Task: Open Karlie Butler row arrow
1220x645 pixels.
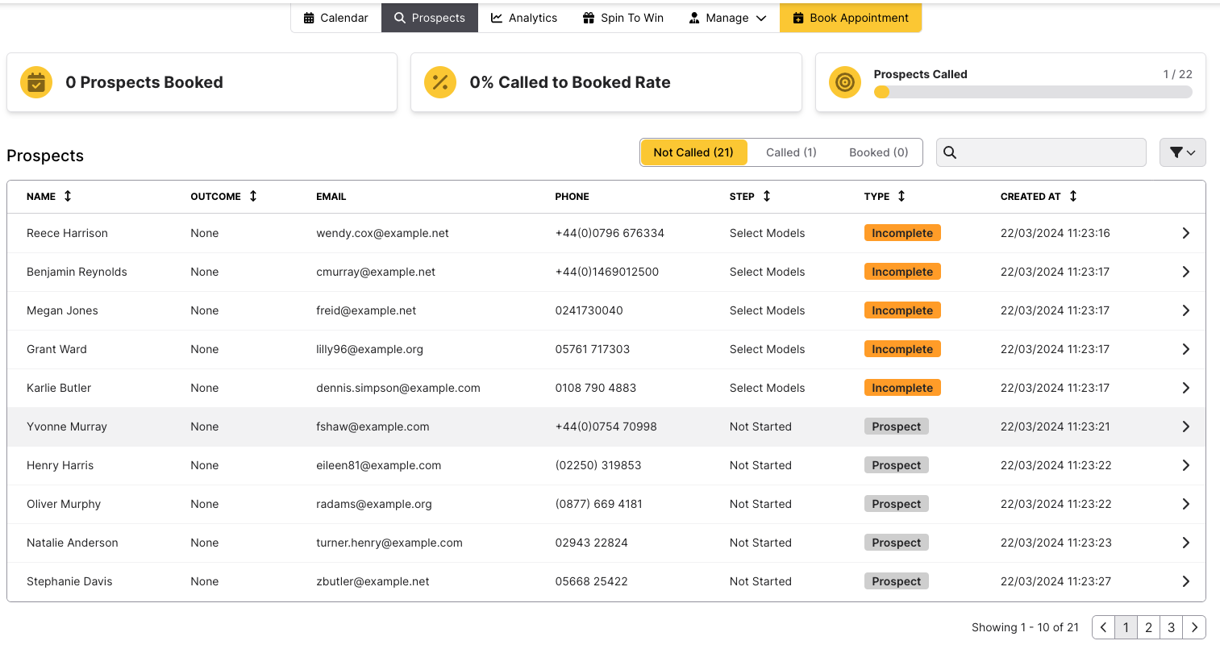Action: coord(1185,388)
